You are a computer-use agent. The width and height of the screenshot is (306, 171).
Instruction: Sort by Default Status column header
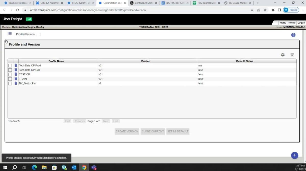coord(244,61)
